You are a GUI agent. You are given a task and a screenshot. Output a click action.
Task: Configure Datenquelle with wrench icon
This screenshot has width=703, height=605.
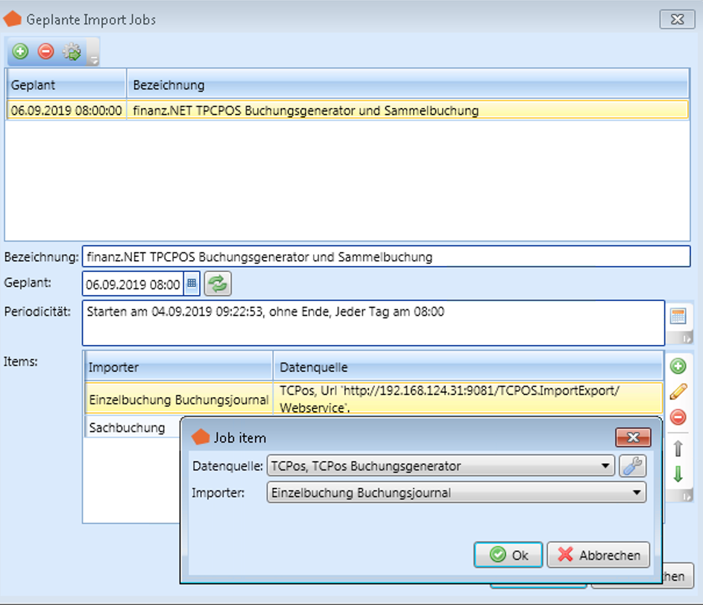click(632, 466)
